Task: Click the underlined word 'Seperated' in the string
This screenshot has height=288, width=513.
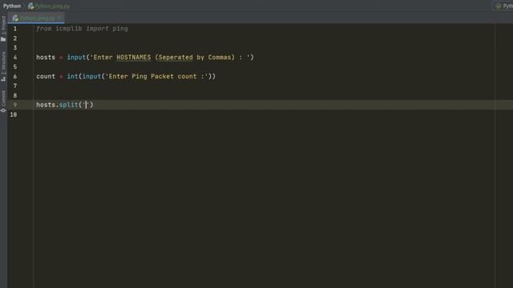Action: [x=176, y=58]
